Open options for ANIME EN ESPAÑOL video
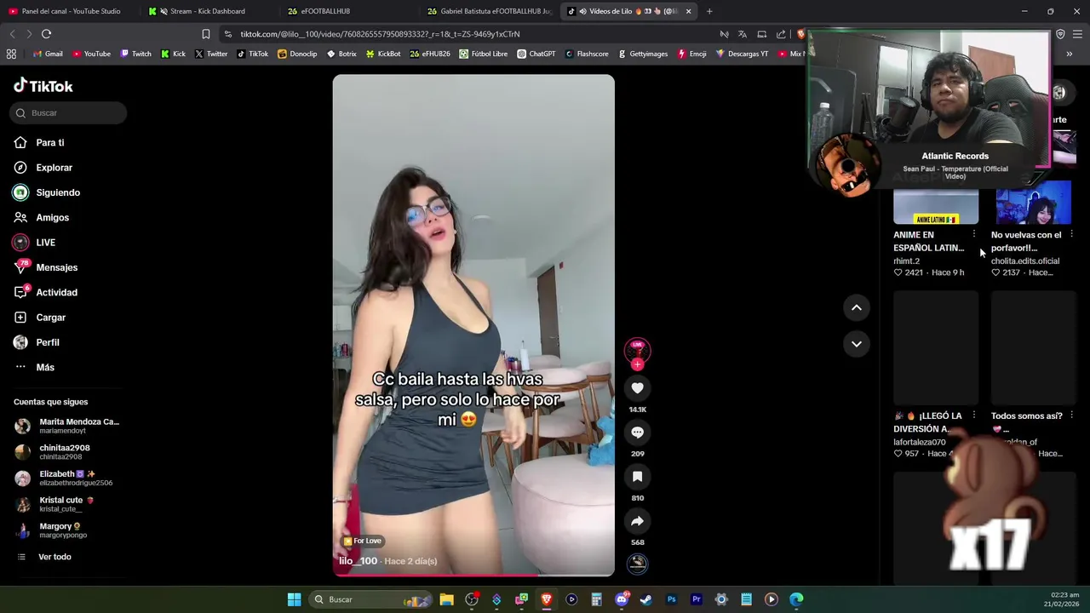Screen dimensions: 1090x613 pyautogui.click(x=974, y=235)
